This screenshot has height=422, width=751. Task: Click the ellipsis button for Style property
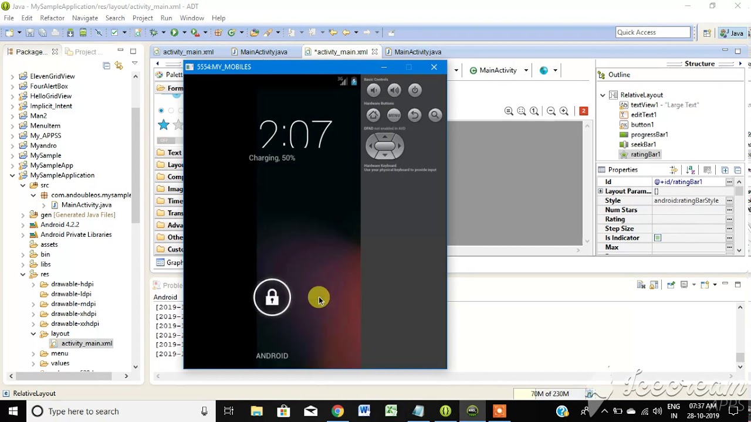(x=729, y=200)
